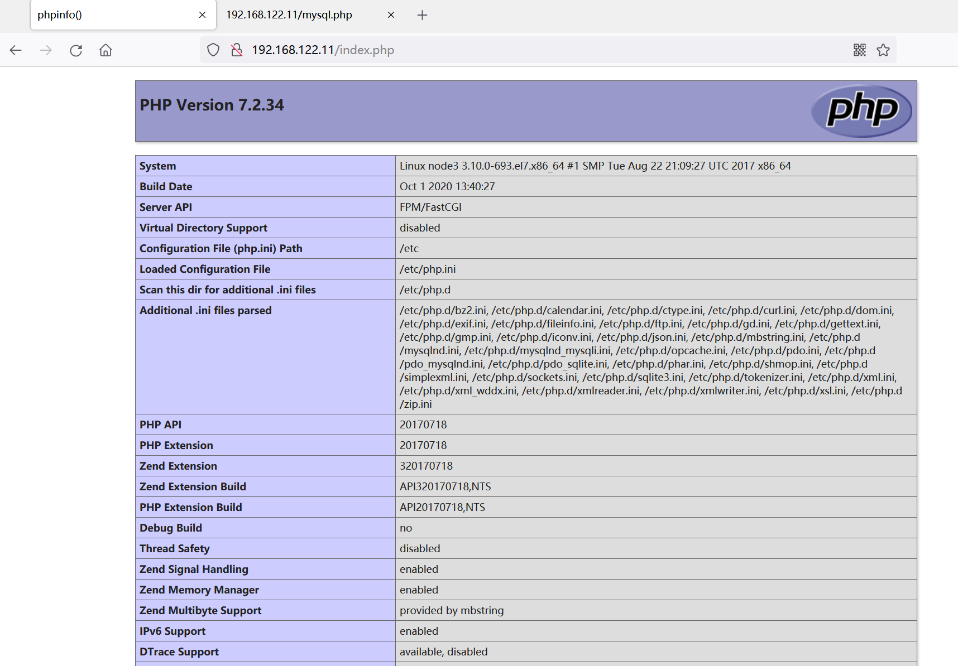
Task: Switch to the phpinfo() tab
Action: (123, 15)
